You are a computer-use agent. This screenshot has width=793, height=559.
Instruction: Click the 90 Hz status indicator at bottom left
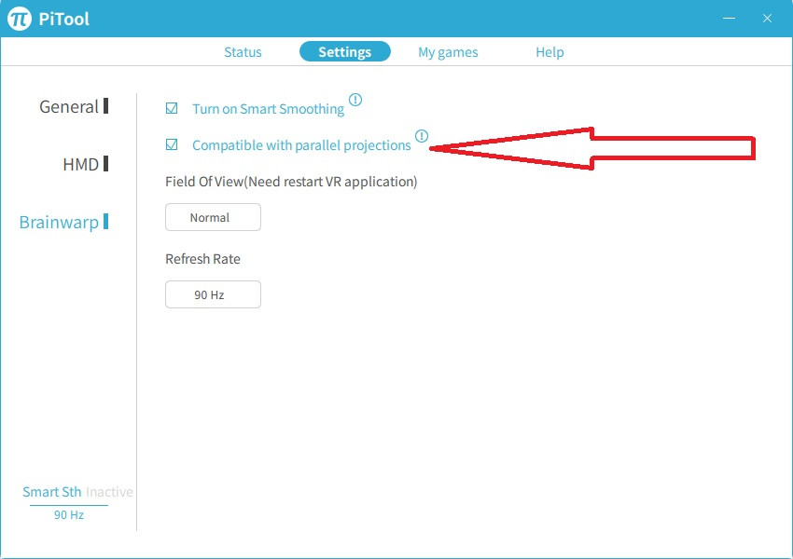(x=69, y=514)
